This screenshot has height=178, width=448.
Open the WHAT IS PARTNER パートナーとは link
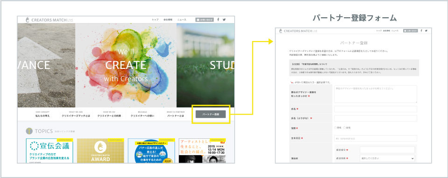tap(176, 114)
